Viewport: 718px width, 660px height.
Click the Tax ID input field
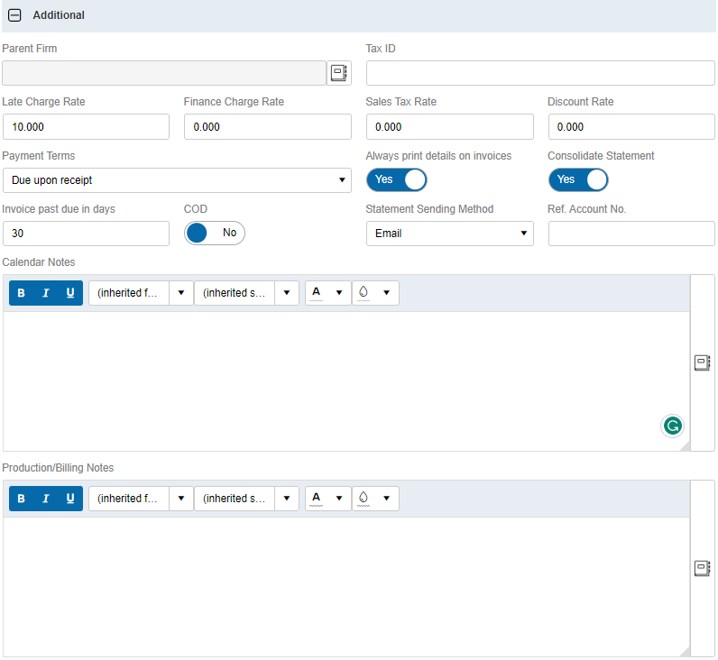539,73
